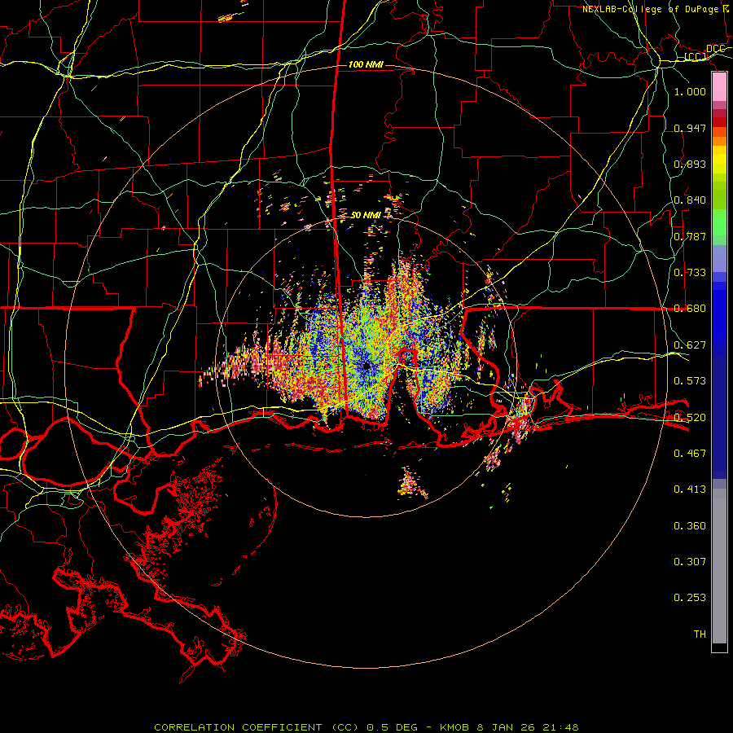
Task: Pick the bright green swatch in the color bar
Action: 719,222
